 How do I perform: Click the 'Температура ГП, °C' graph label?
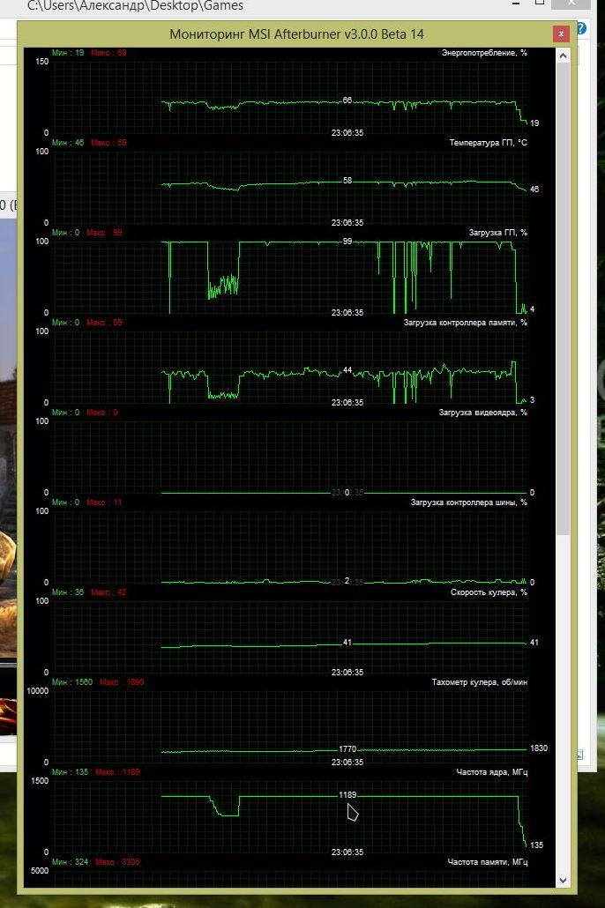(x=489, y=143)
